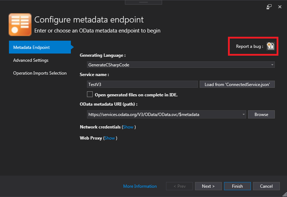Enable Open generated files on complete in IDE
The height and width of the screenshot is (197, 287).
click(x=90, y=94)
